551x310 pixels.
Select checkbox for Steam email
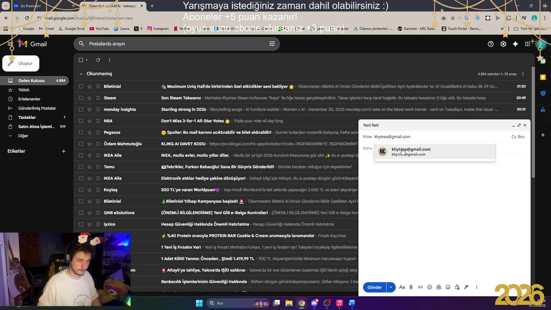click(x=81, y=98)
